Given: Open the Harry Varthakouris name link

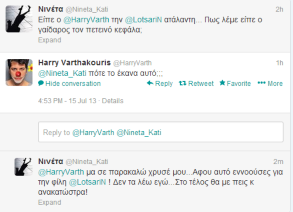Looking at the screenshot, I should (x=73, y=63).
